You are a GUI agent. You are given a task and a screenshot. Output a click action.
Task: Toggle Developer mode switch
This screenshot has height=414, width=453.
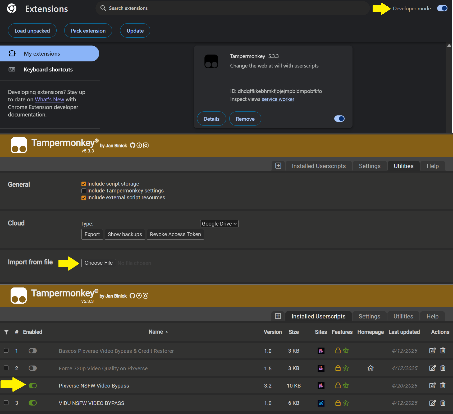442,8
